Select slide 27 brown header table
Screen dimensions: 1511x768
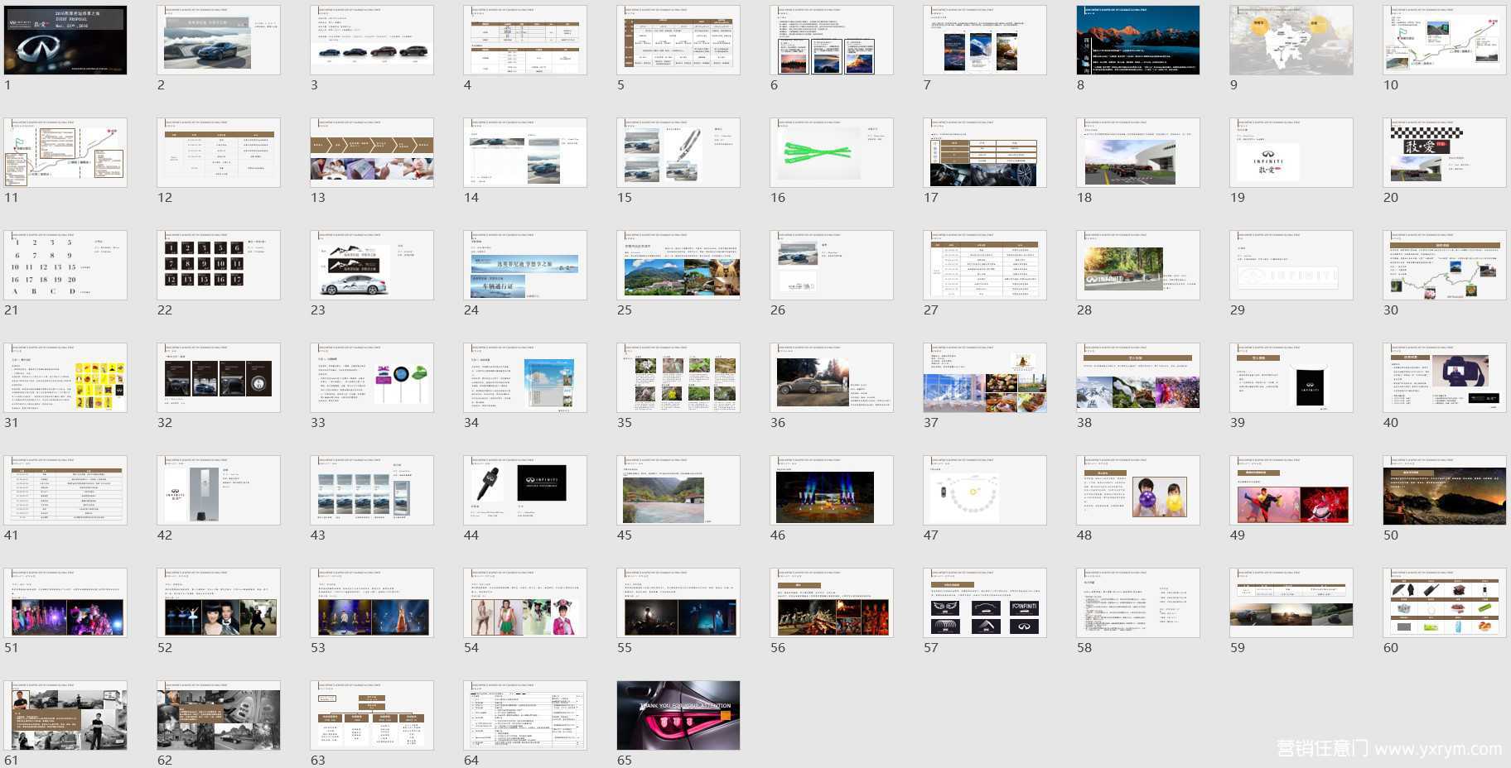click(985, 266)
